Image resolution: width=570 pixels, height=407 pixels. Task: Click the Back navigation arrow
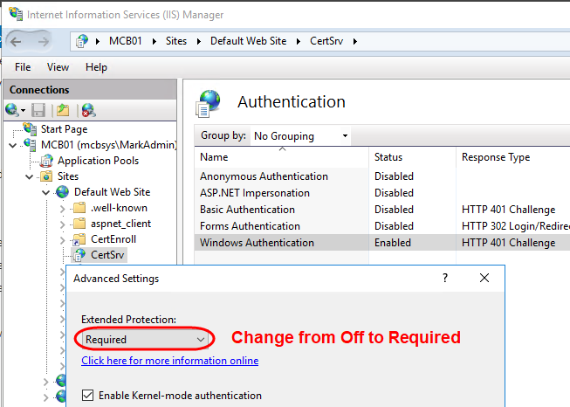point(16,42)
